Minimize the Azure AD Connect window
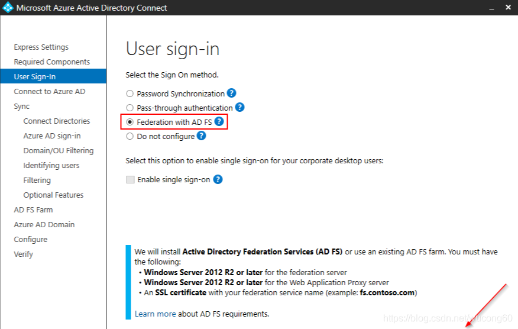 coord(491,8)
